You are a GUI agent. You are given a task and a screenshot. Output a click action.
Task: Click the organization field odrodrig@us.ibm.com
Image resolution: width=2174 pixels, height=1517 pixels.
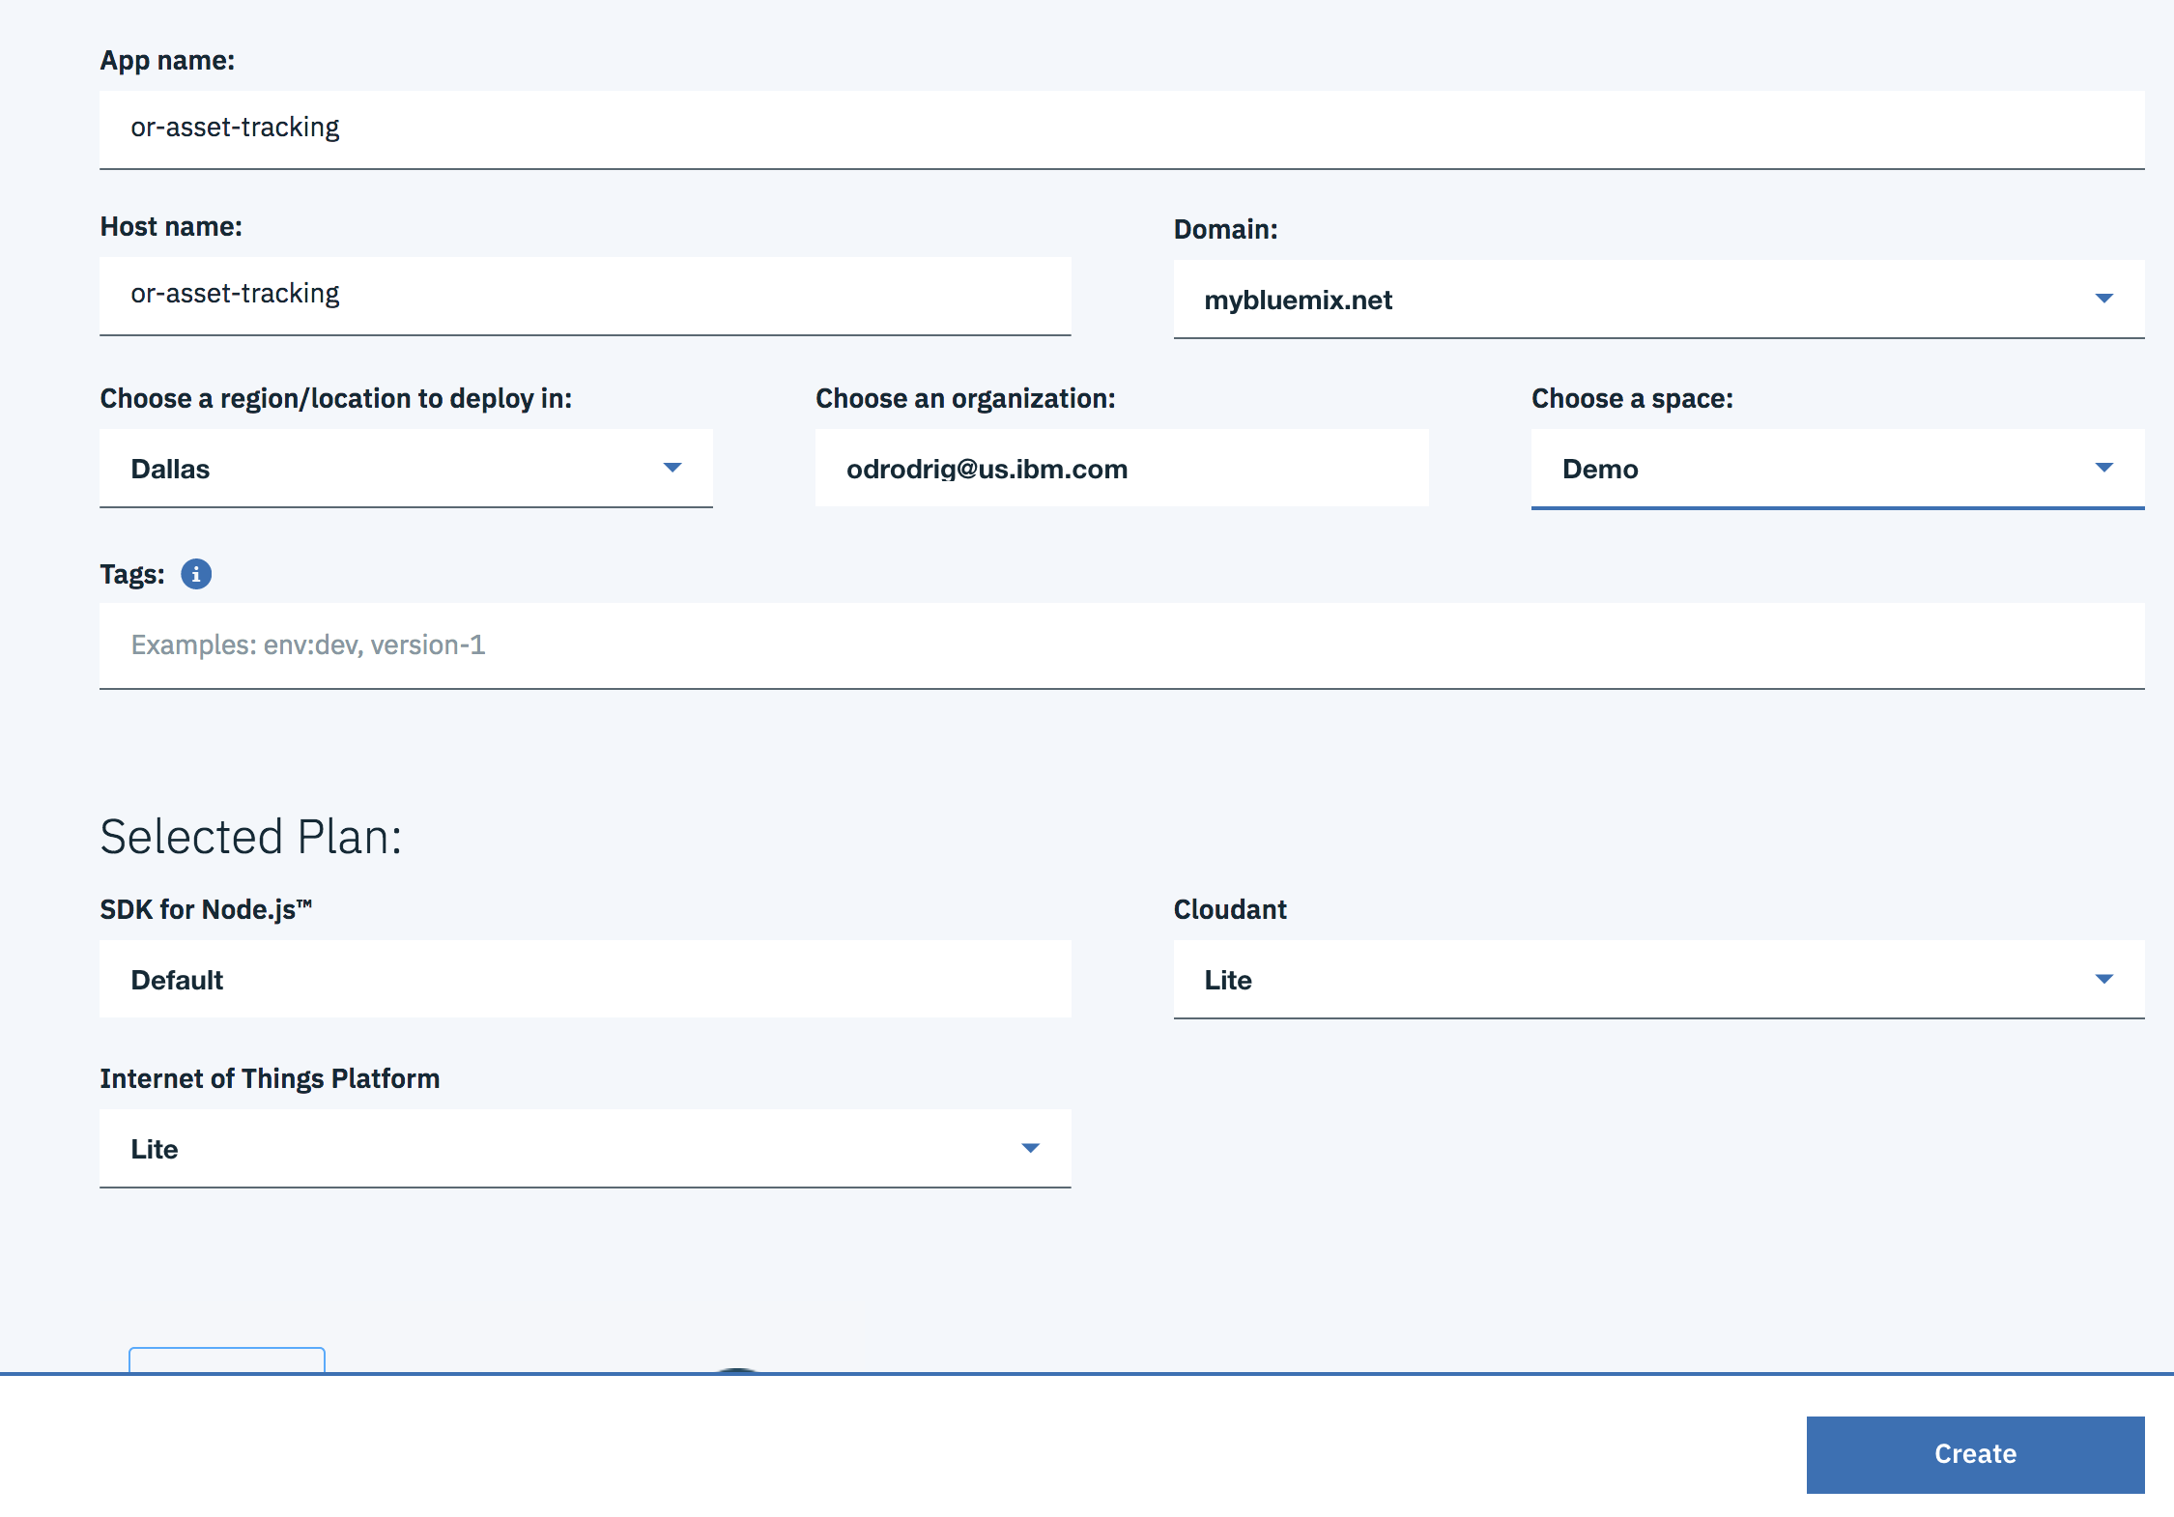click(1121, 469)
